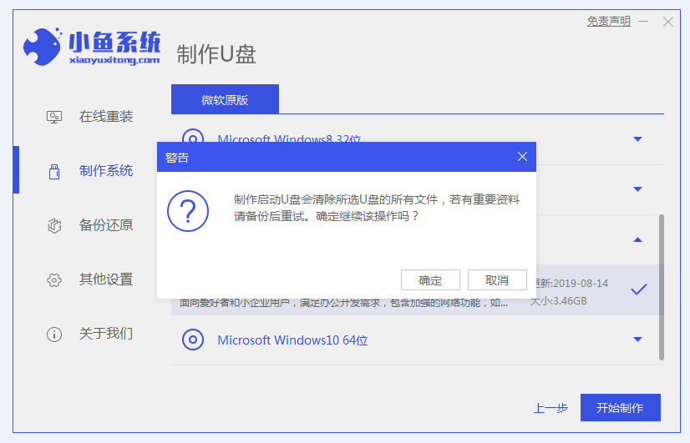Click the Microsoft Windows8 32位 title
690x443 pixels.
coord(289,138)
